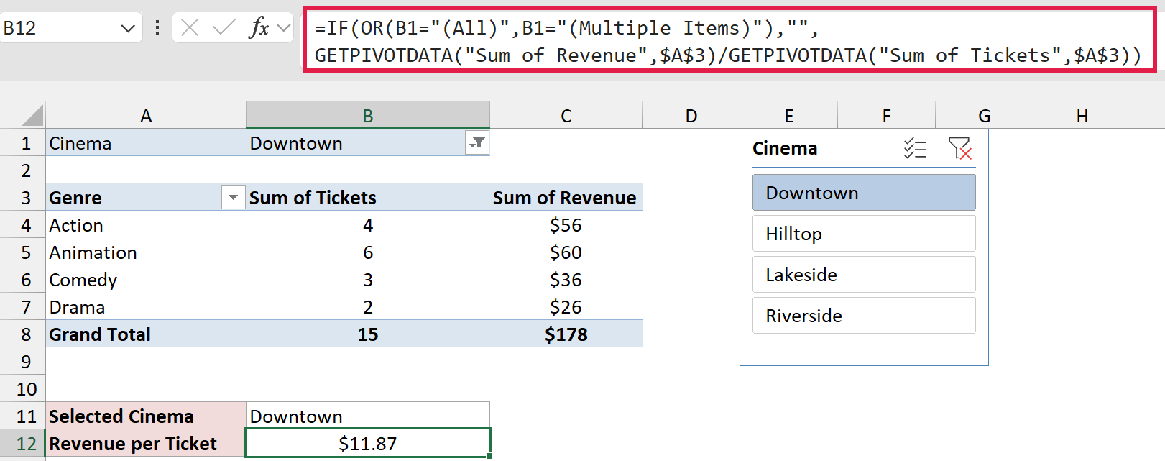
Task: Click the 'Revenue per Ticket' label cell
Action: pyautogui.click(x=146, y=444)
